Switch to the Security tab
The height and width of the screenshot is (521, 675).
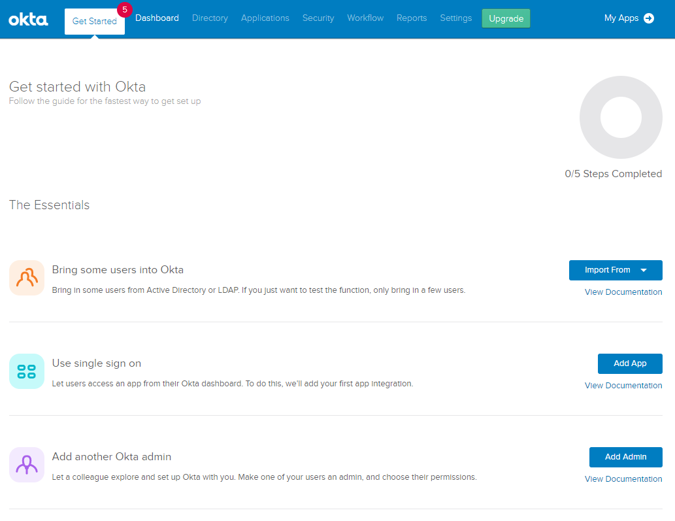pos(318,18)
